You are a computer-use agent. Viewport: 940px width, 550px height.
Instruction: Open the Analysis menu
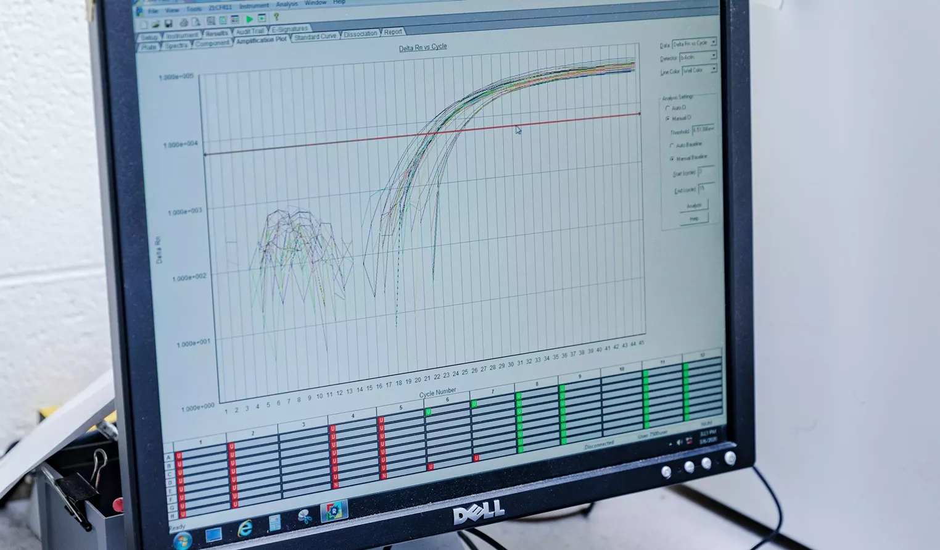tap(287, 4)
